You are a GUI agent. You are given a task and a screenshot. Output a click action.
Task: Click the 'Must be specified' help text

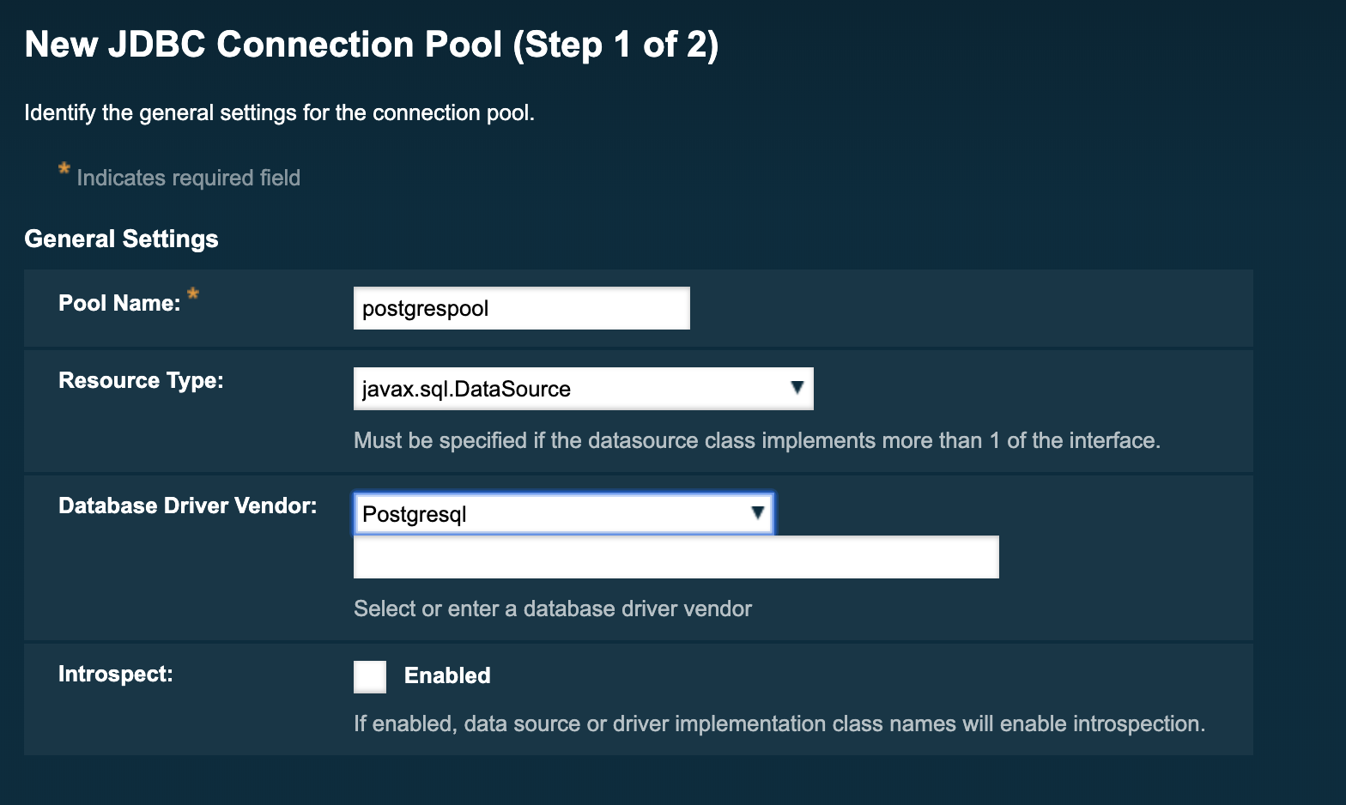(x=756, y=440)
